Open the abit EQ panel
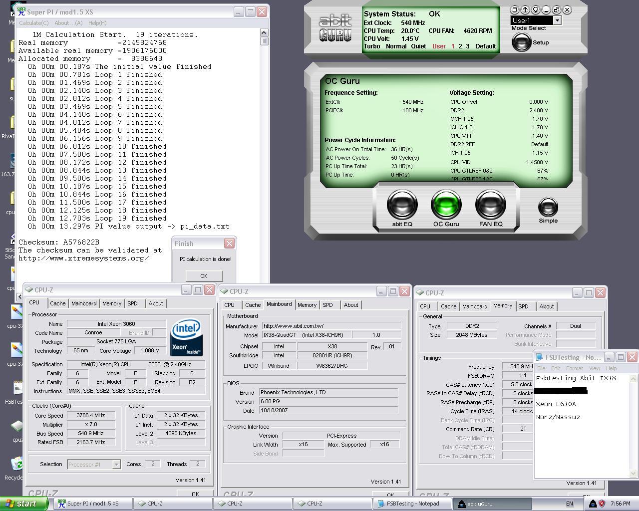Image resolution: width=639 pixels, height=511 pixels. click(402, 205)
